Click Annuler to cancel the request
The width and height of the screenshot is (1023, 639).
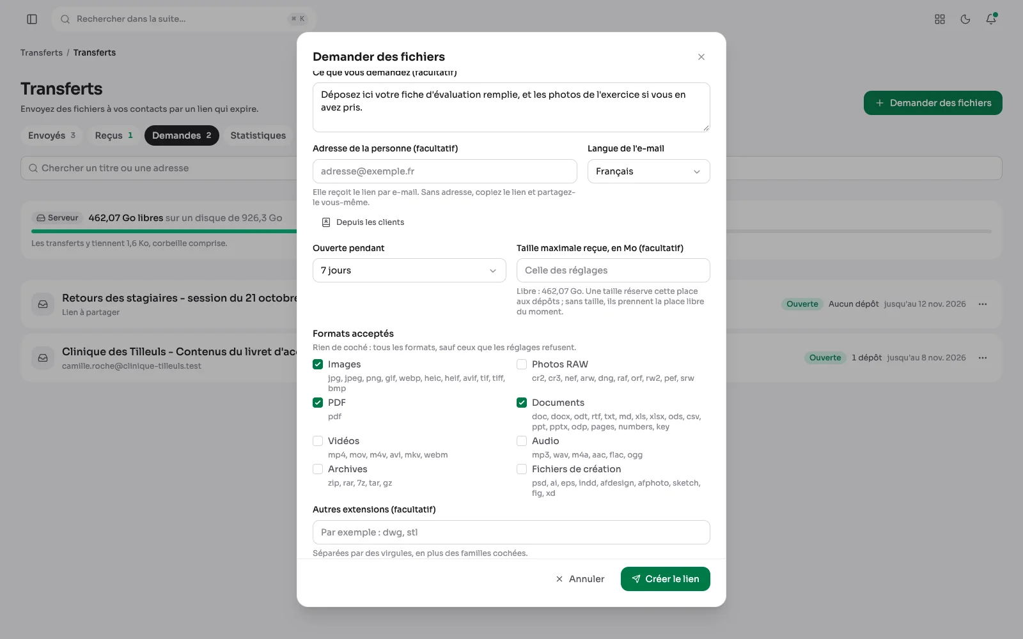point(580,579)
